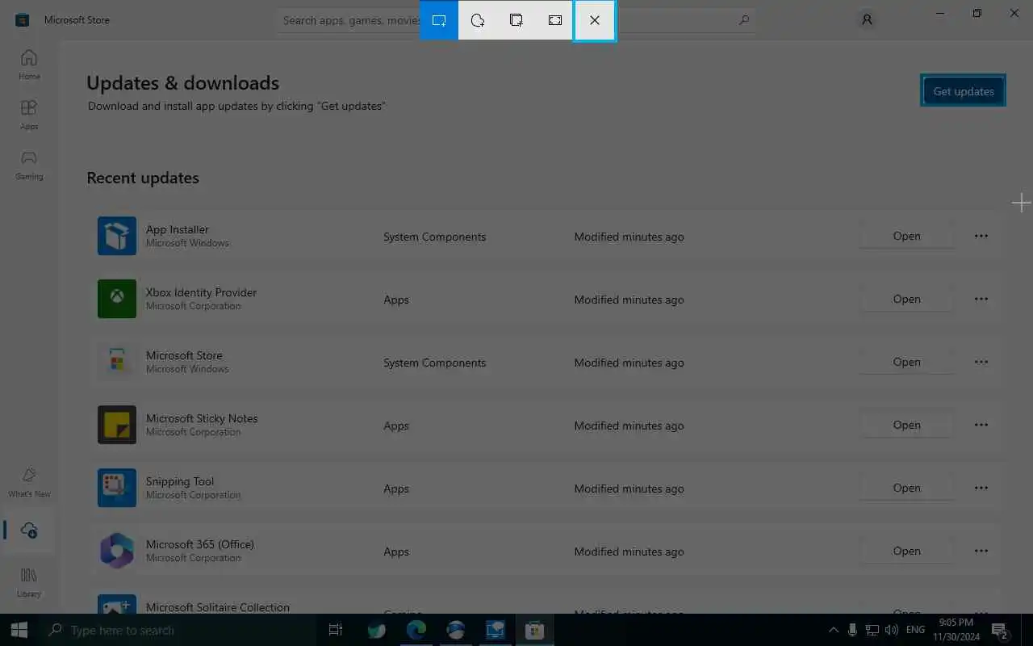Screen dimensions: 1033x646
Task: Focus taskbar 'Type here to search' box
Action: click(178, 630)
